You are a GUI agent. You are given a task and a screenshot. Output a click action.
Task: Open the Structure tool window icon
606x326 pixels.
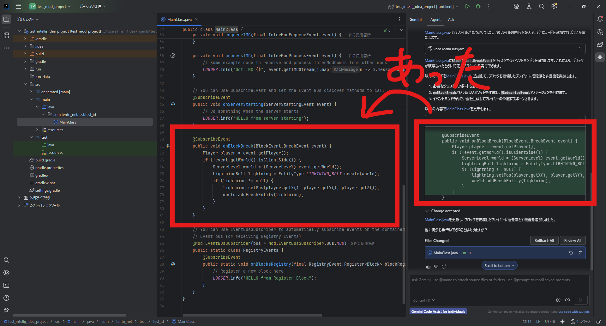6,35
